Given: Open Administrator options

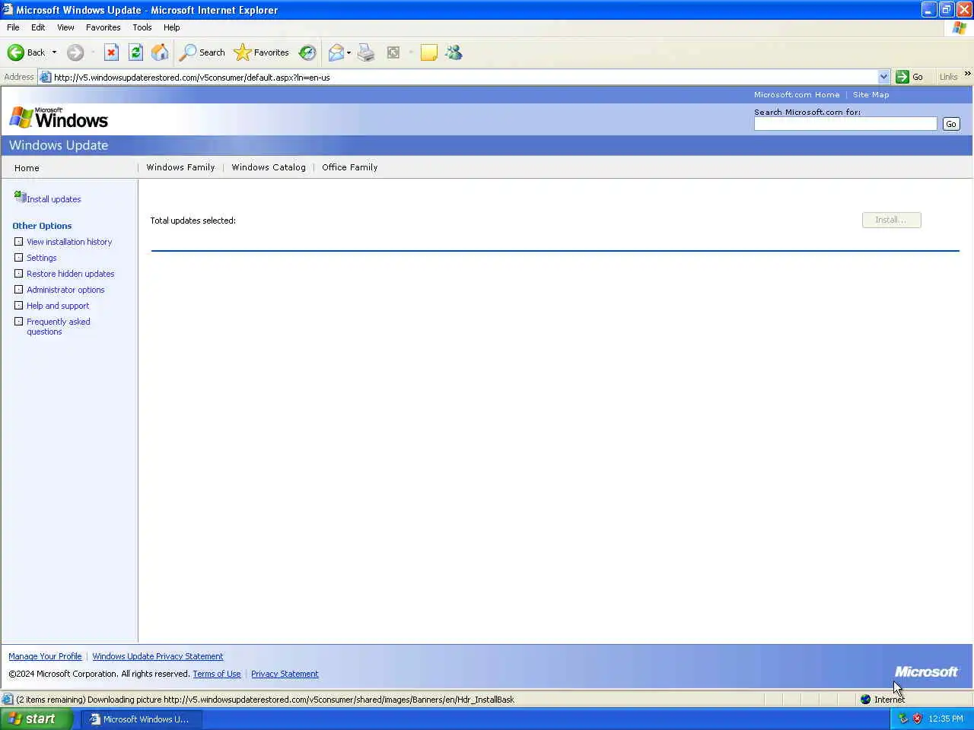Looking at the screenshot, I should [x=65, y=290].
